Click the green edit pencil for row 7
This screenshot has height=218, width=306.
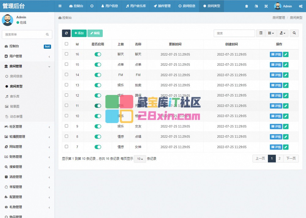click(286, 147)
